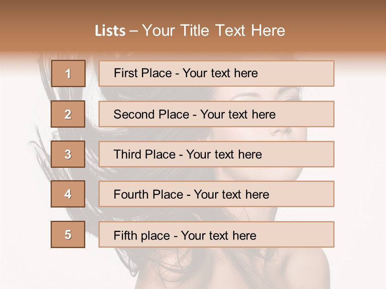Click the number 5 box

pyautogui.click(x=68, y=234)
